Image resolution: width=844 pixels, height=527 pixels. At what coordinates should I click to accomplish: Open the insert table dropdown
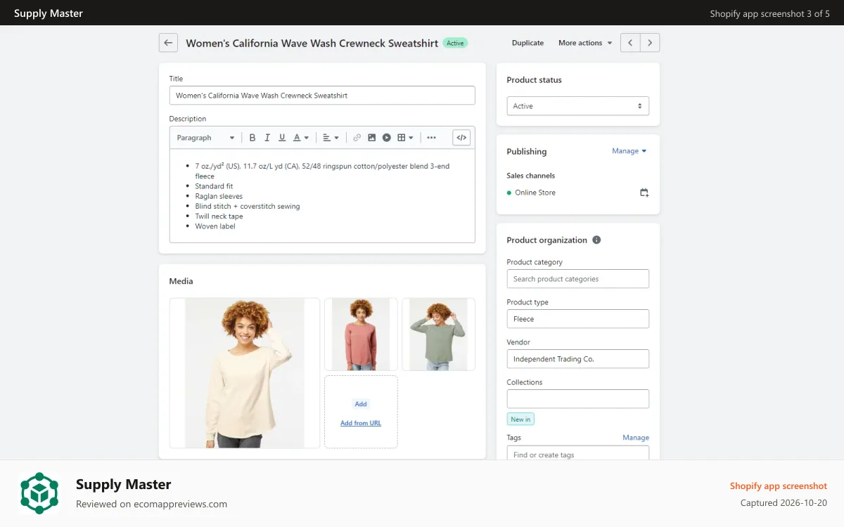[x=405, y=138]
